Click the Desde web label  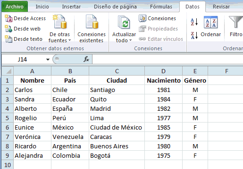pyautogui.click(x=27, y=29)
